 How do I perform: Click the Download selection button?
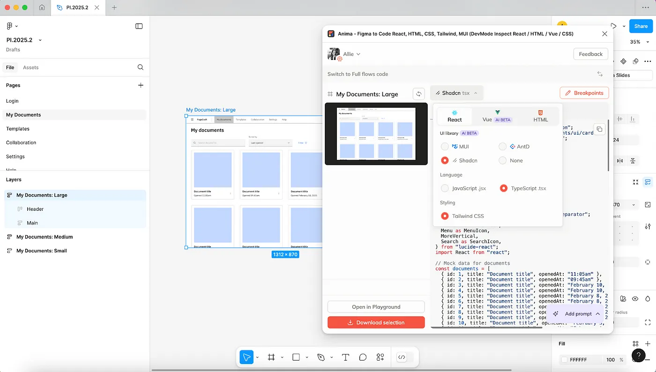tap(376, 322)
